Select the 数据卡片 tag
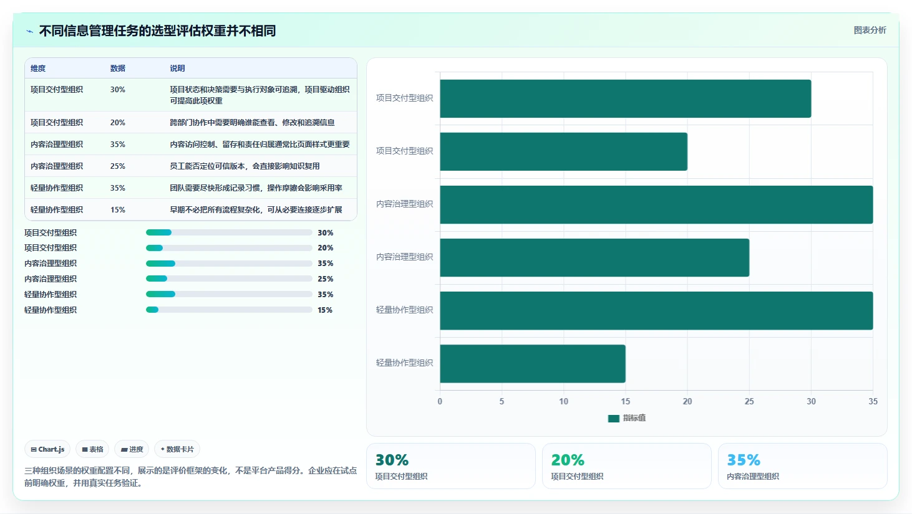The image size is (912, 514). [177, 449]
